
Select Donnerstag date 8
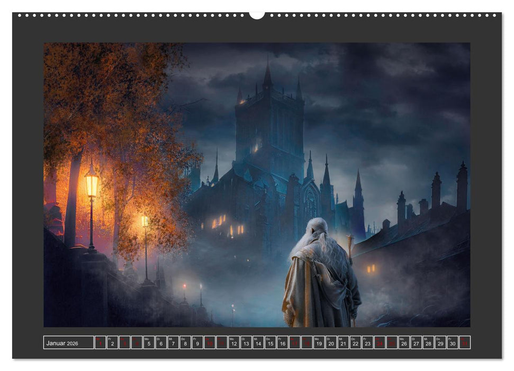[x=185, y=342]
